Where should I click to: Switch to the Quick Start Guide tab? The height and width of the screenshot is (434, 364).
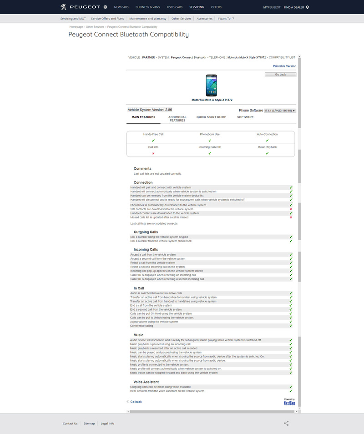(211, 117)
